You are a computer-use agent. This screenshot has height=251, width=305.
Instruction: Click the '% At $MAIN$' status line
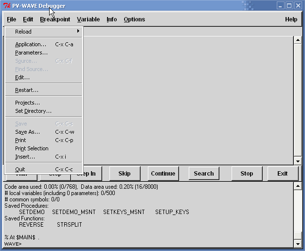[x=22, y=237]
